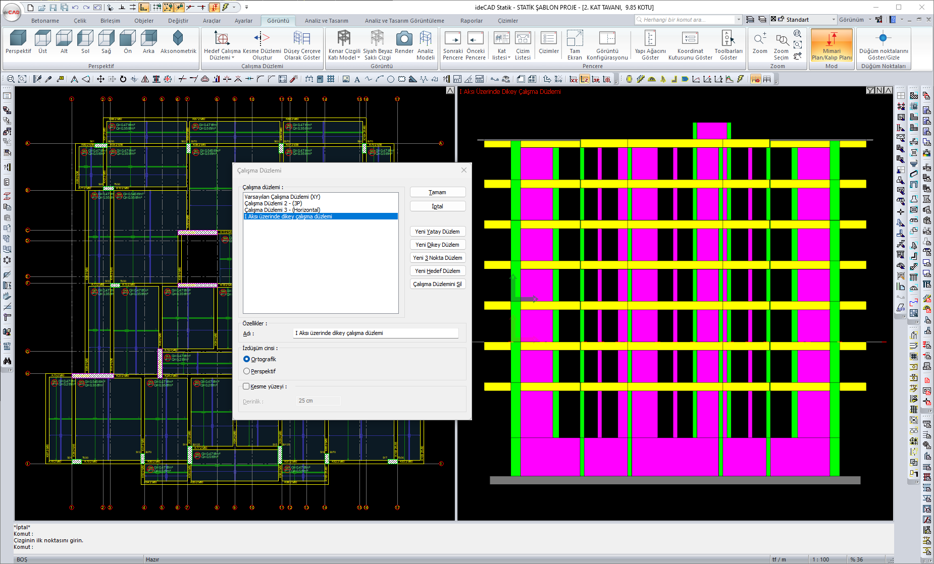Open the Standart style dropdown
This screenshot has width=934, height=564.
click(833, 20)
